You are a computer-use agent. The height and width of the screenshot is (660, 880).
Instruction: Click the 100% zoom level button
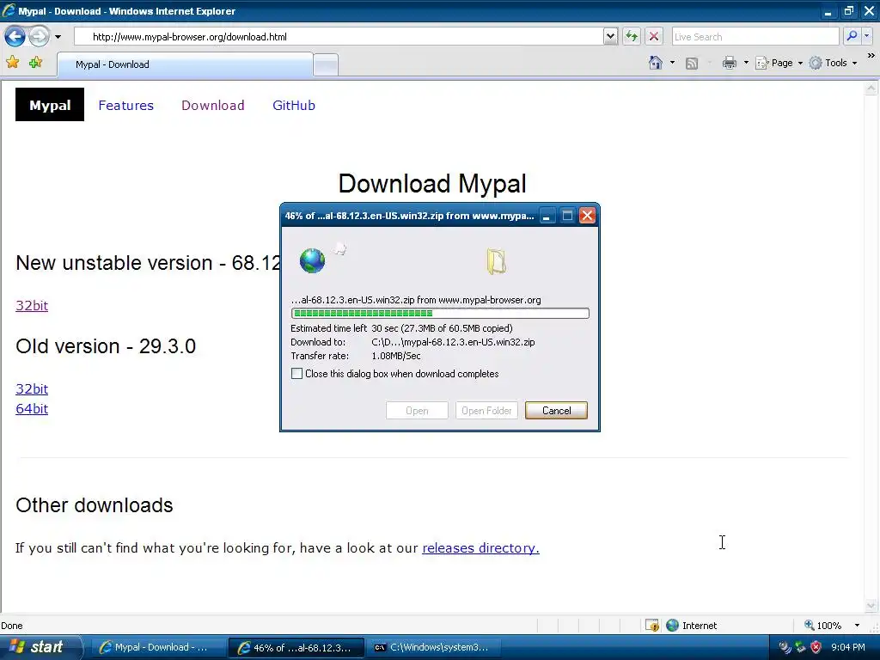click(x=822, y=626)
